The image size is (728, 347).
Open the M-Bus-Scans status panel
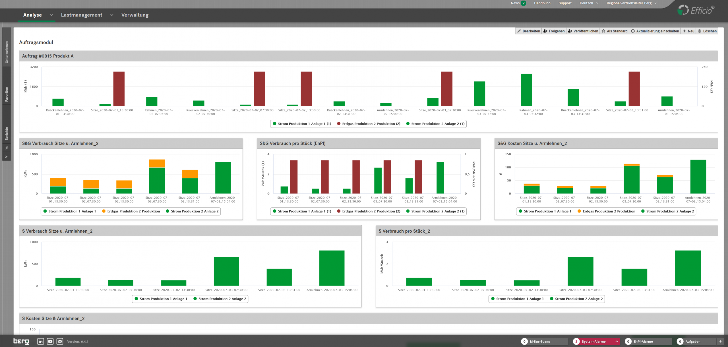[x=544, y=341]
